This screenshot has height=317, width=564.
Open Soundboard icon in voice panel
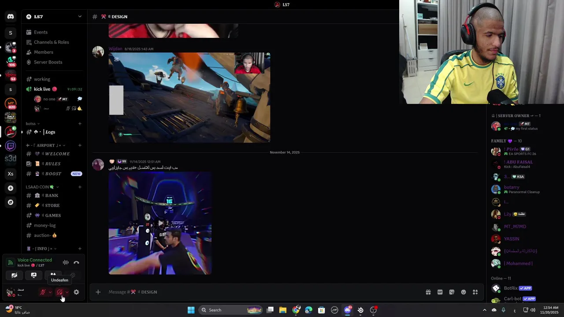[x=73, y=275]
